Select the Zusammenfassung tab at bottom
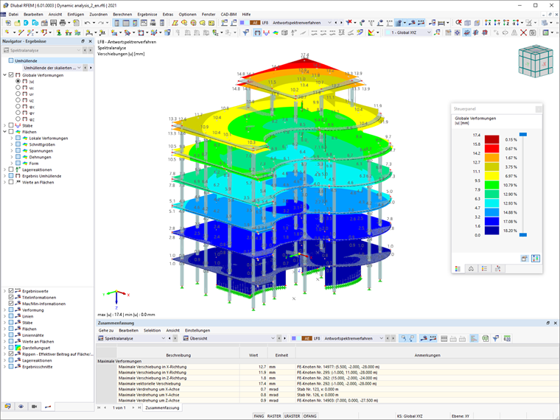560x420 pixels. click(162, 407)
